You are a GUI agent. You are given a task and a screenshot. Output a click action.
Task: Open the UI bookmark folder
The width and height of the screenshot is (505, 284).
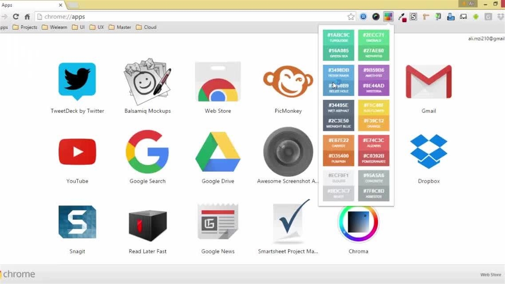(x=78, y=27)
